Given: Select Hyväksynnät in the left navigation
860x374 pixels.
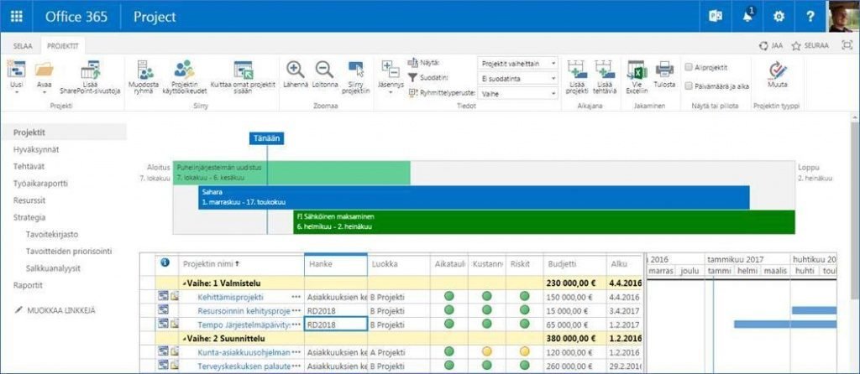Looking at the screenshot, I should (x=36, y=149).
